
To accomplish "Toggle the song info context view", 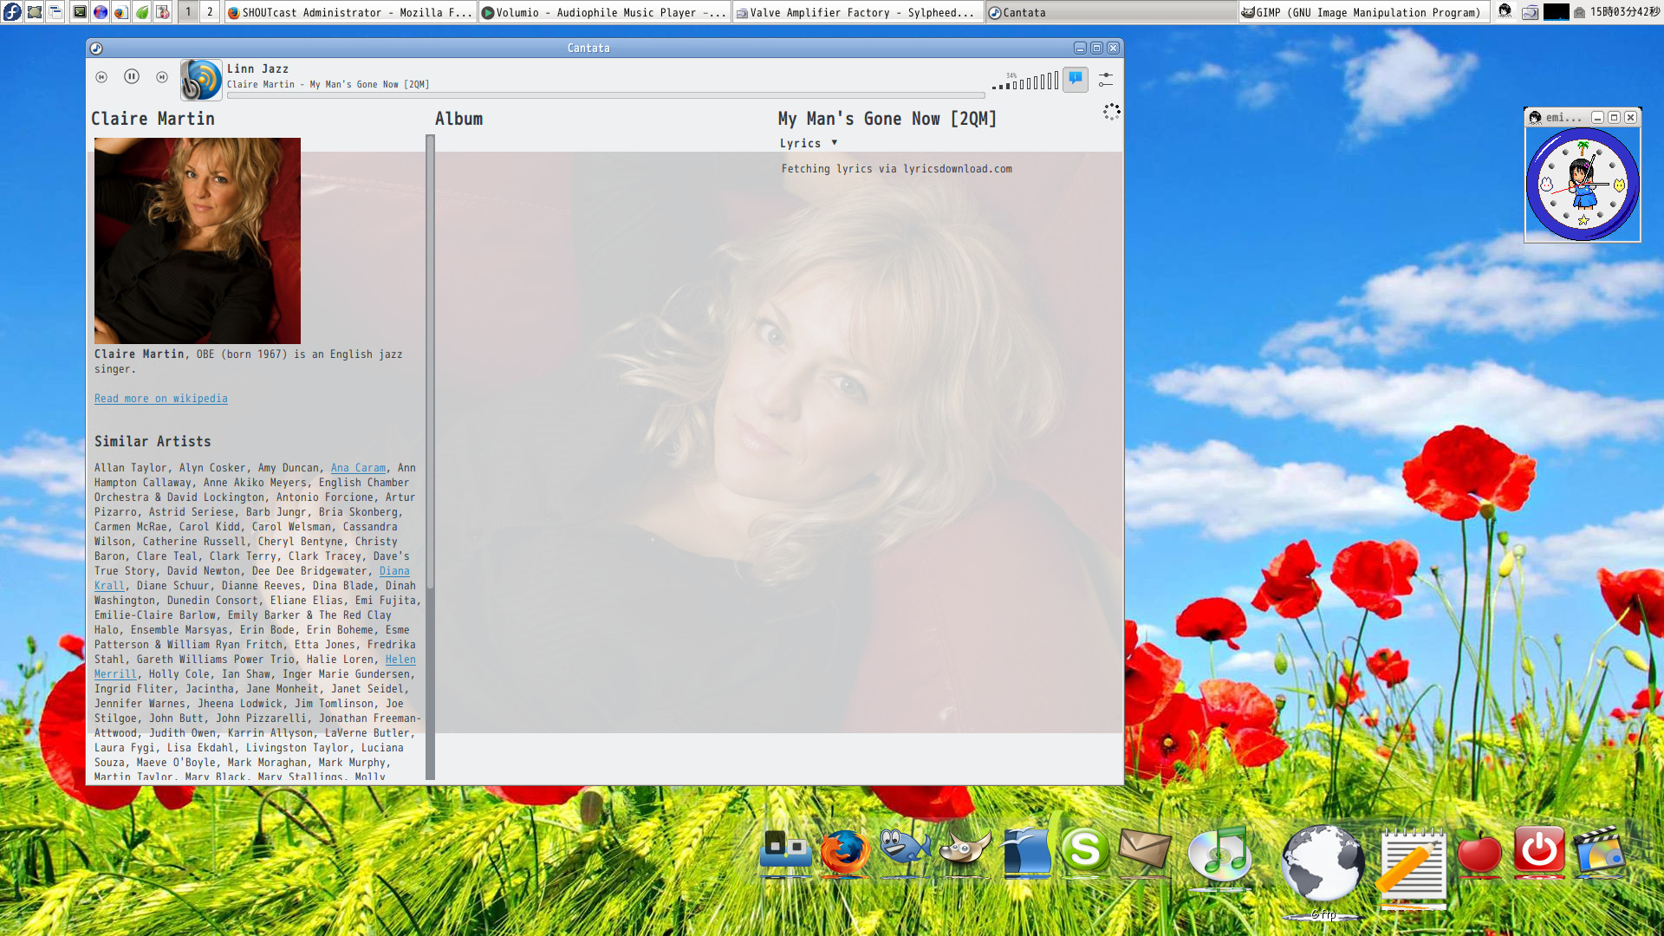I will (1076, 79).
